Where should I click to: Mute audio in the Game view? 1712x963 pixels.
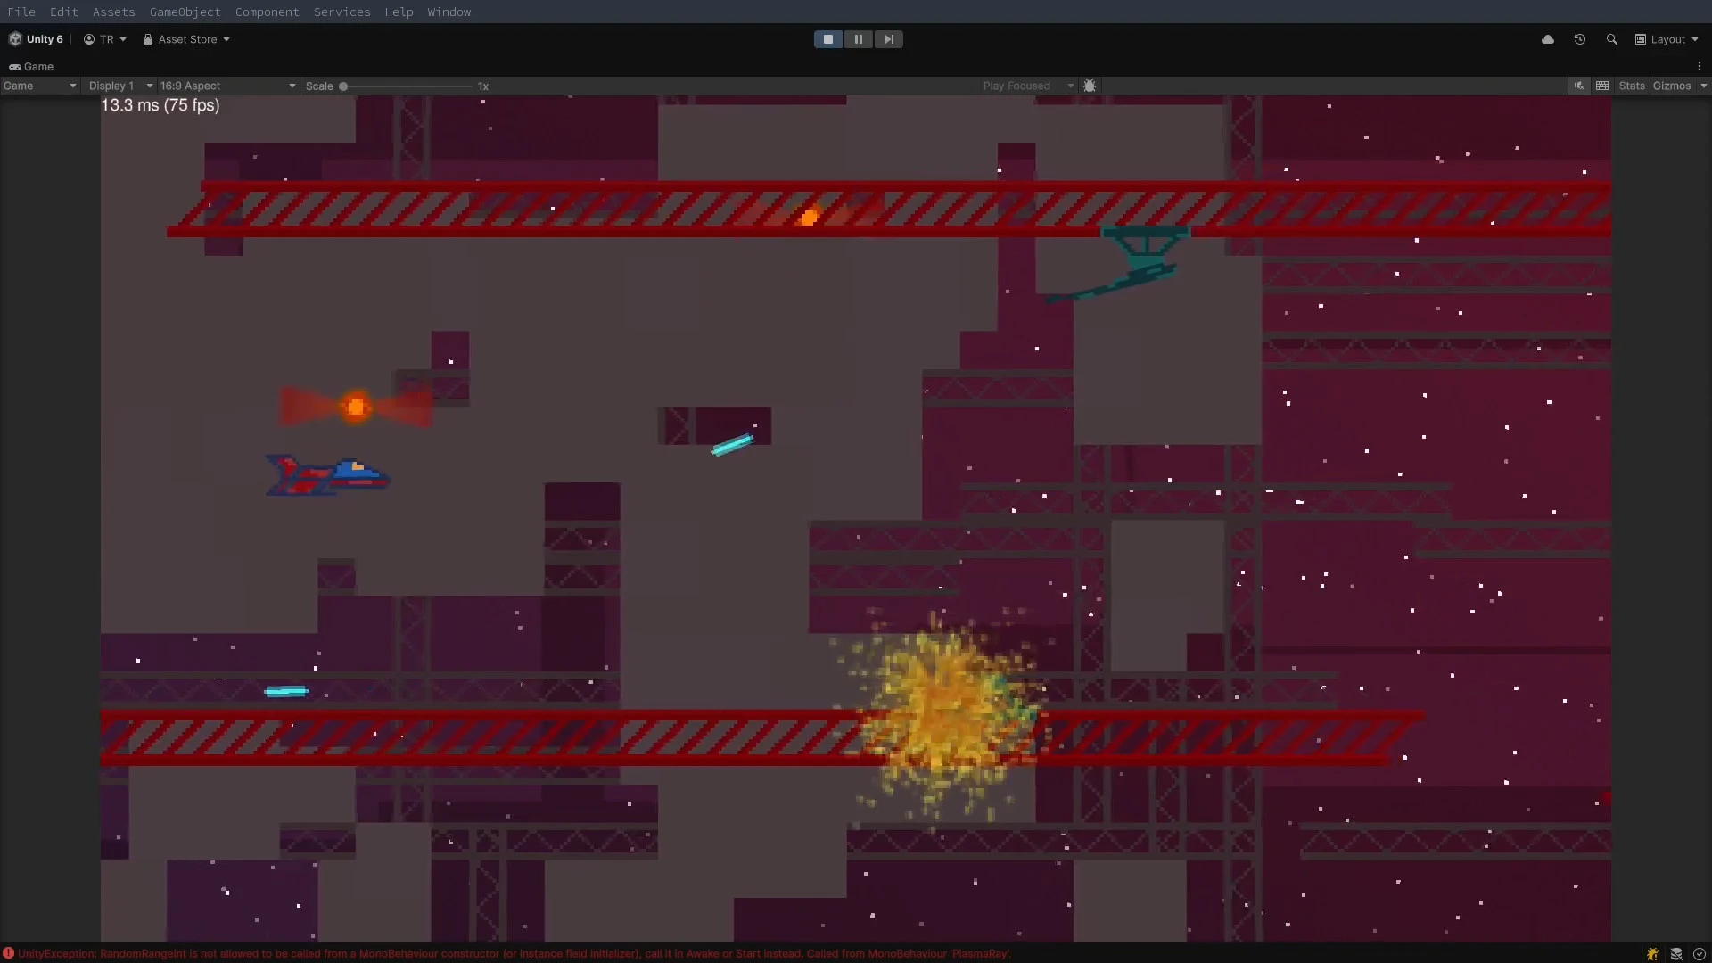click(x=1578, y=85)
